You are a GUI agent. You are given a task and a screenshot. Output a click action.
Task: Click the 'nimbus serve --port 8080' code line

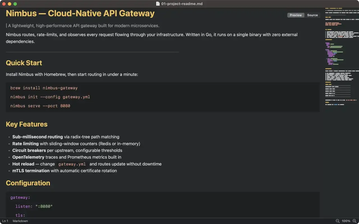[40, 106]
